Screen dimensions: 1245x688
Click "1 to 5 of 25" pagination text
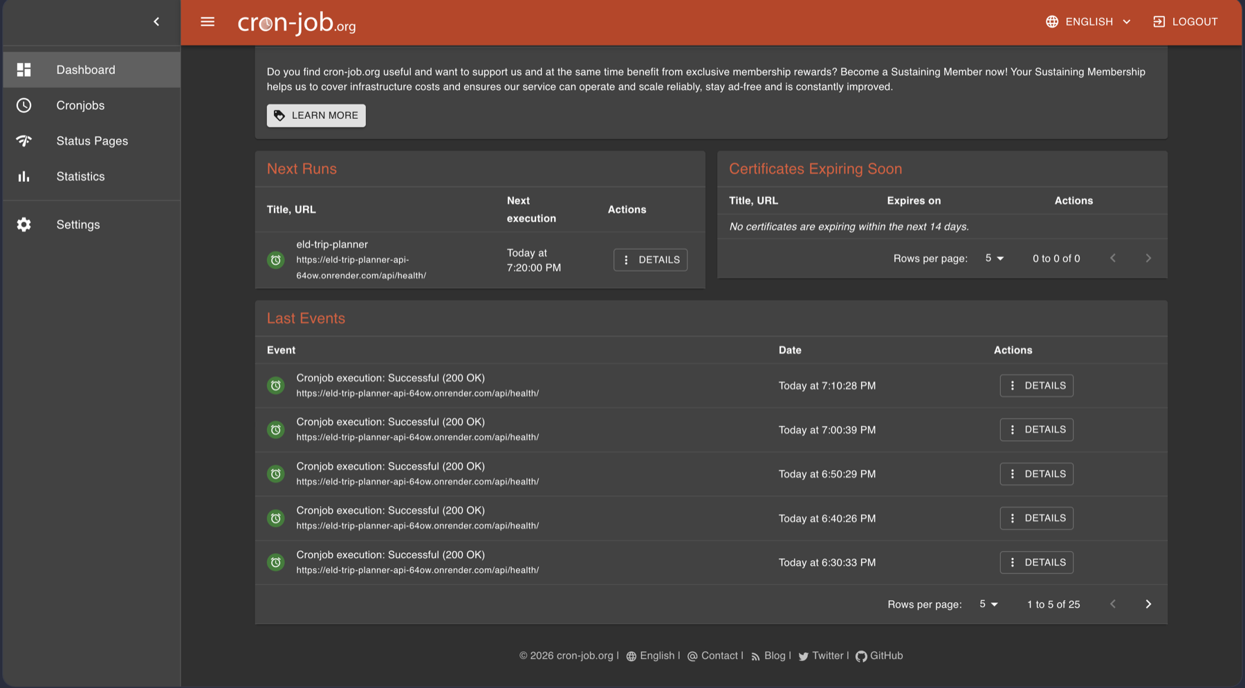[x=1053, y=604]
